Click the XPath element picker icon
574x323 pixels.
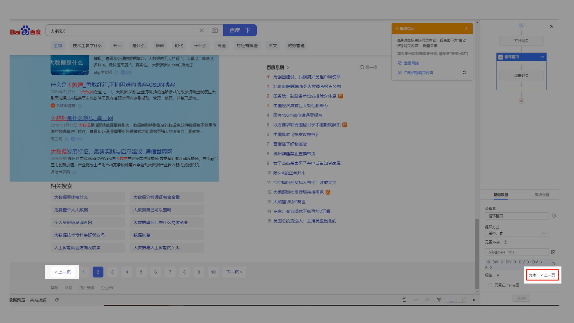553,252
